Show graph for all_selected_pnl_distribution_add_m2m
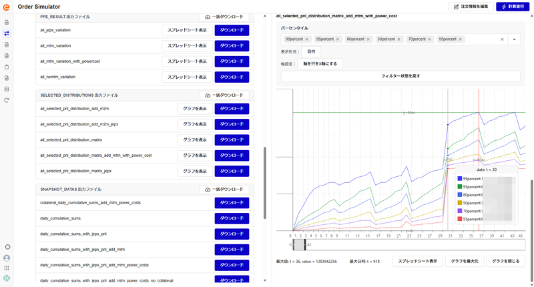 tap(195, 109)
